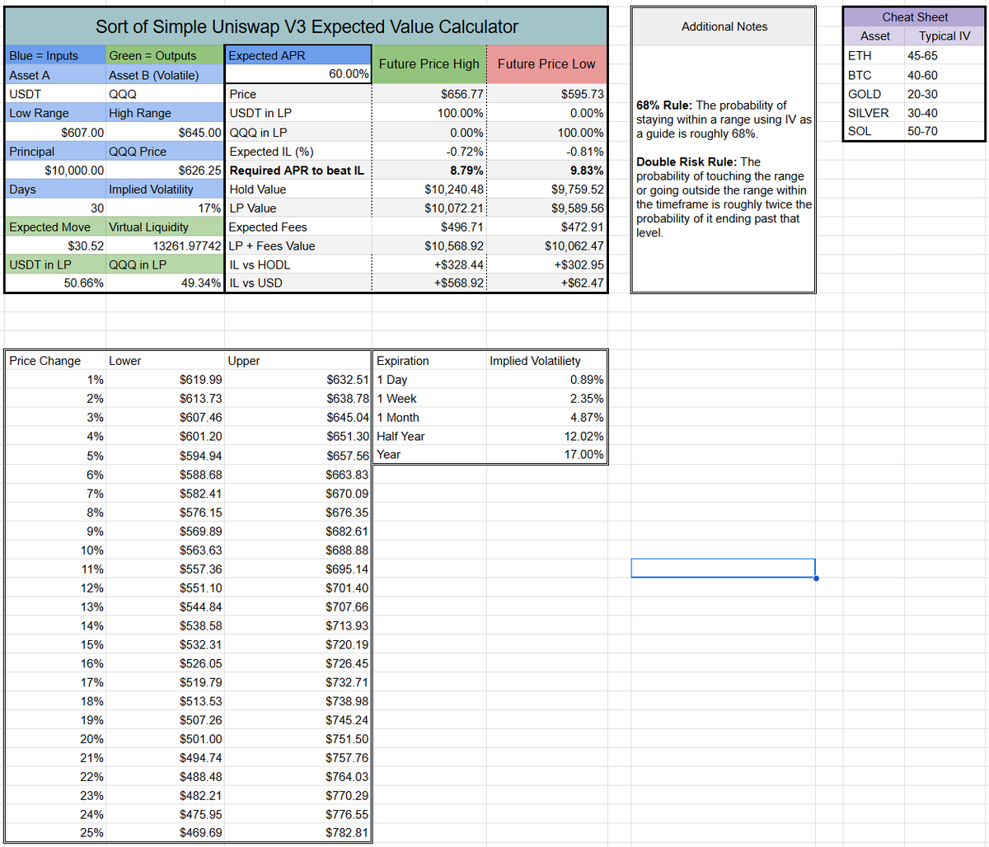Select the Green = Outputs legend cell

click(165, 55)
